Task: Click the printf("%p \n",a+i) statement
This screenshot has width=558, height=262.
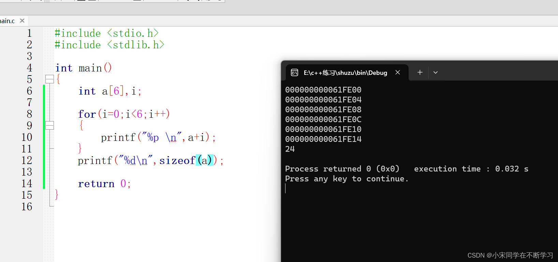Action: pyautogui.click(x=158, y=137)
